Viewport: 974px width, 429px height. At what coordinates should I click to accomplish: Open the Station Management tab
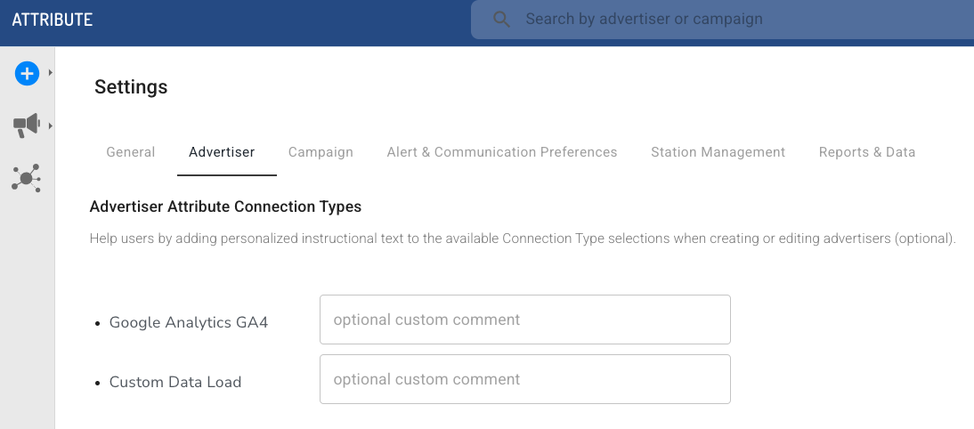tap(718, 152)
